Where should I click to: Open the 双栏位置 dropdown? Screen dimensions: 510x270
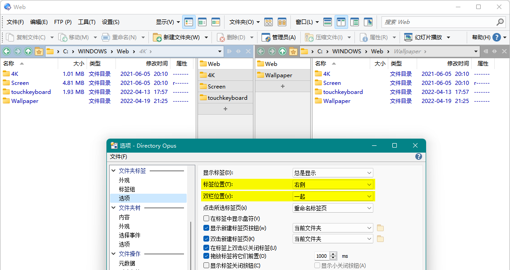click(x=333, y=196)
